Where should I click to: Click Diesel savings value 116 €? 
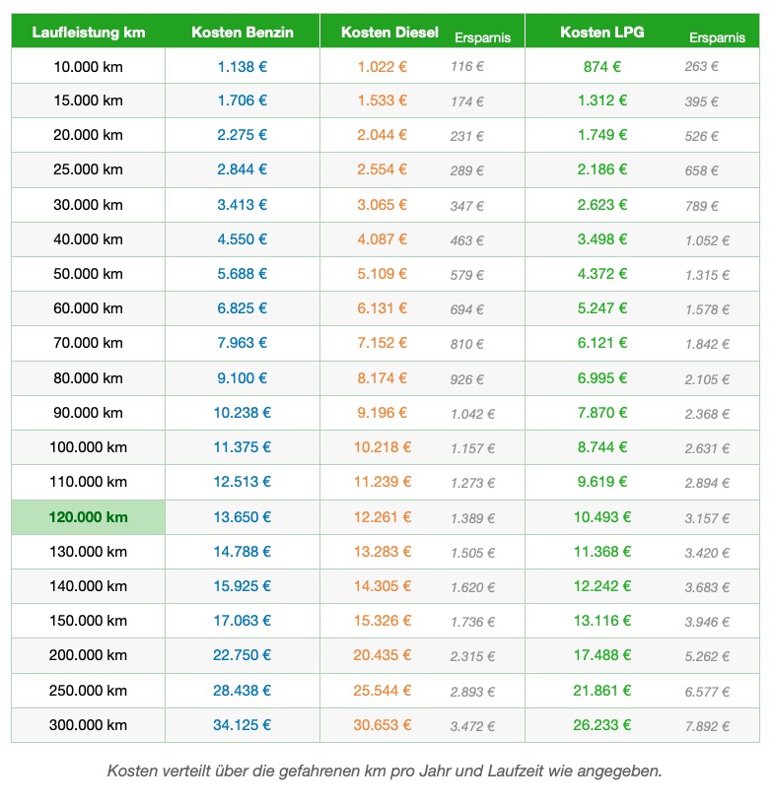(467, 67)
